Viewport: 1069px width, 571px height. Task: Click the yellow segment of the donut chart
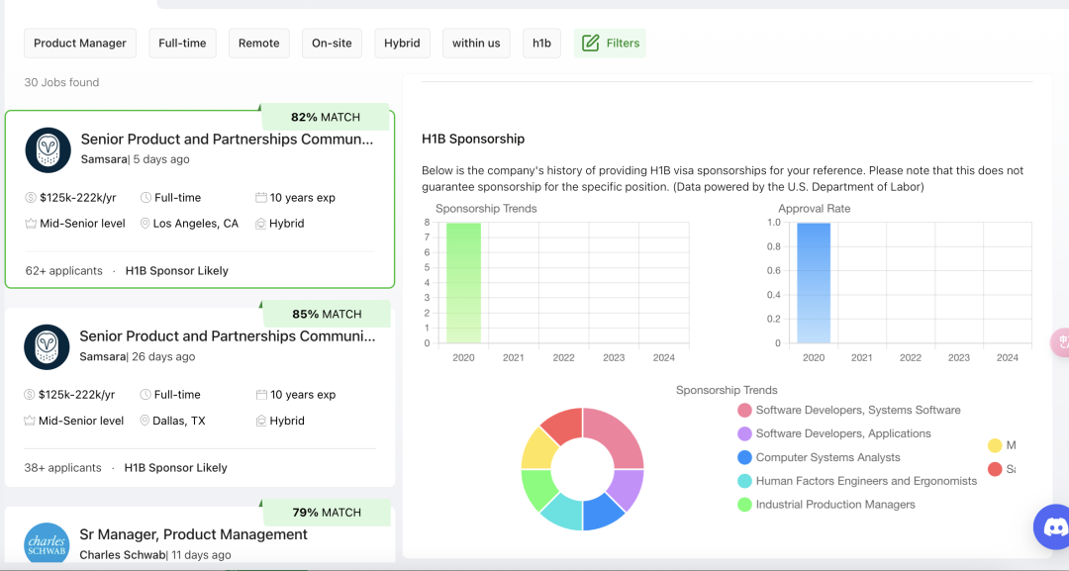(538, 449)
